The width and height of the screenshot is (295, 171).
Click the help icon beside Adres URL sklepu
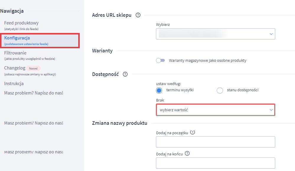click(138, 15)
